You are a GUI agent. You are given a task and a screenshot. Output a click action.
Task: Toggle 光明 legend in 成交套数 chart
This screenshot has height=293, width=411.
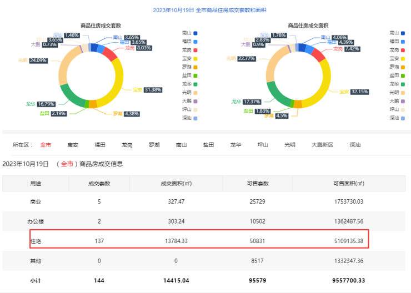tap(191, 92)
